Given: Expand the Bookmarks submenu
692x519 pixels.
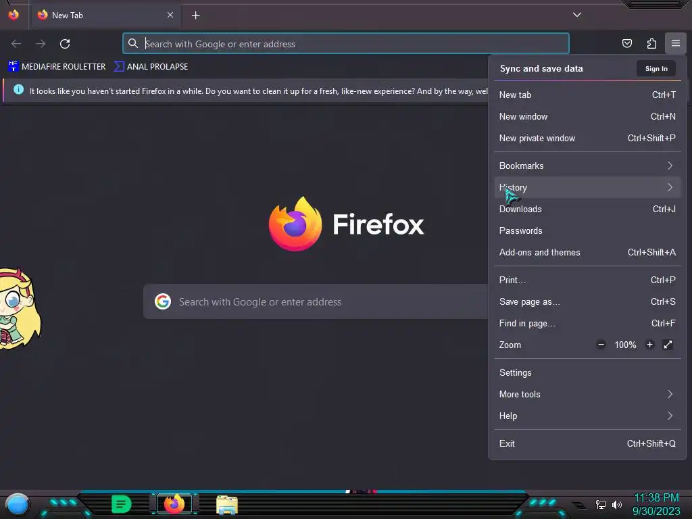Looking at the screenshot, I should (x=587, y=166).
